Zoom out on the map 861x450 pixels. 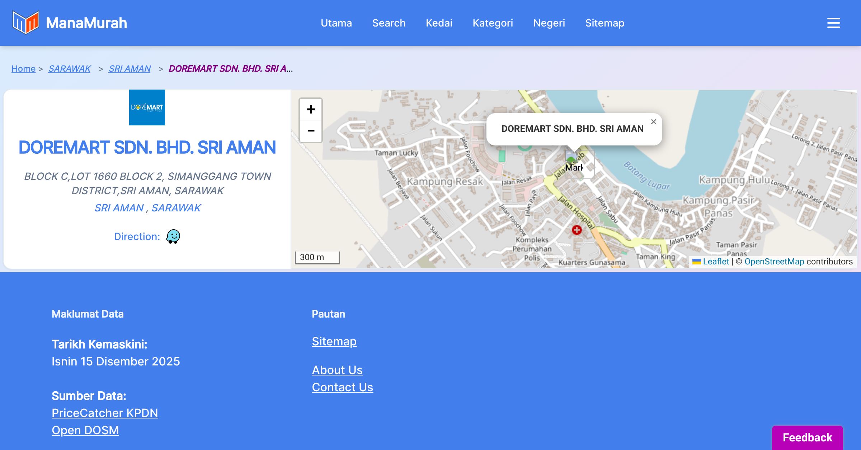tap(311, 131)
